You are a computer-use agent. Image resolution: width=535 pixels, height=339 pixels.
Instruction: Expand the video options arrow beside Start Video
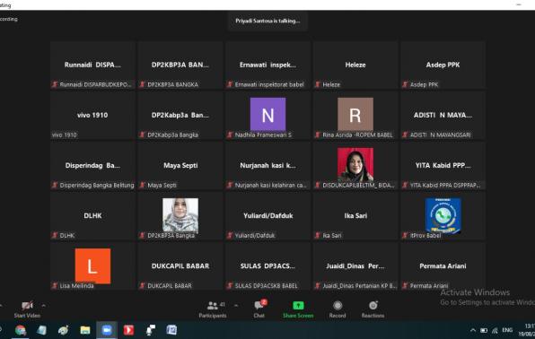point(43,305)
